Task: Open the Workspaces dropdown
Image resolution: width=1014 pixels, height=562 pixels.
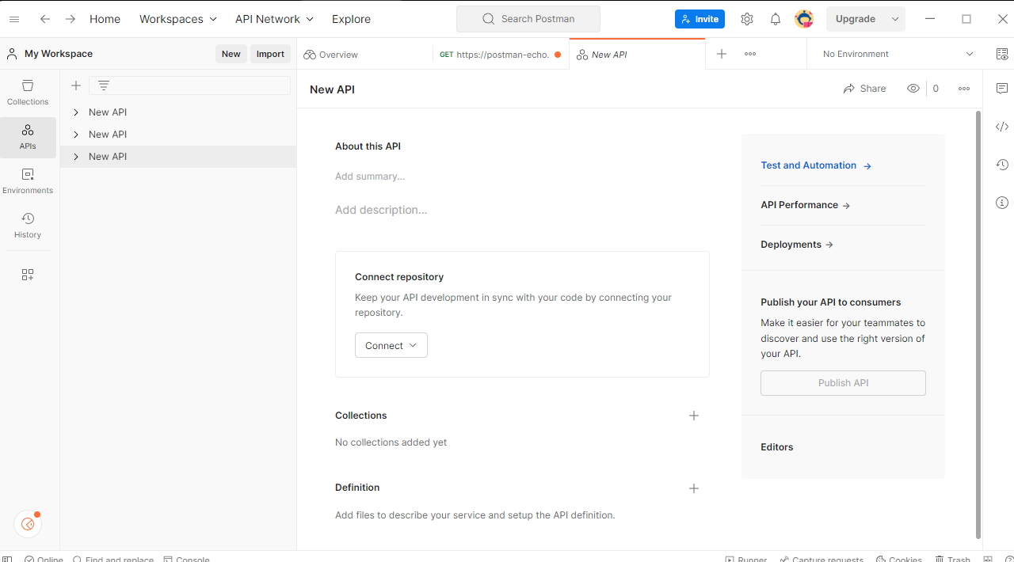Action: 178,19
